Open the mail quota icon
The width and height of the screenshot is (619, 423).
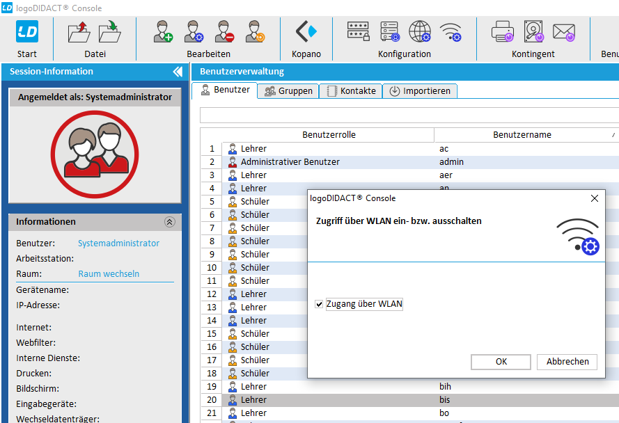(x=564, y=33)
